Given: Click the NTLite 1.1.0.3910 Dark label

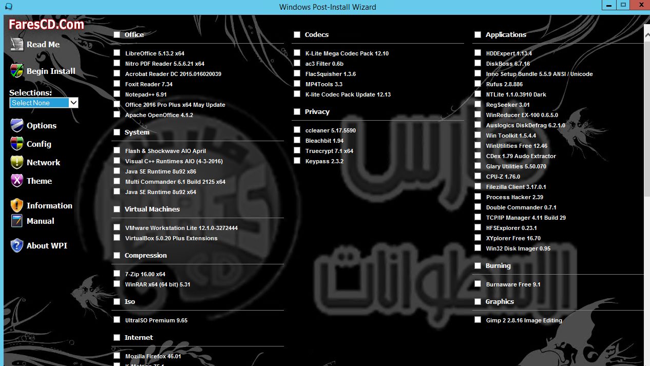Looking at the screenshot, I should 516,94.
